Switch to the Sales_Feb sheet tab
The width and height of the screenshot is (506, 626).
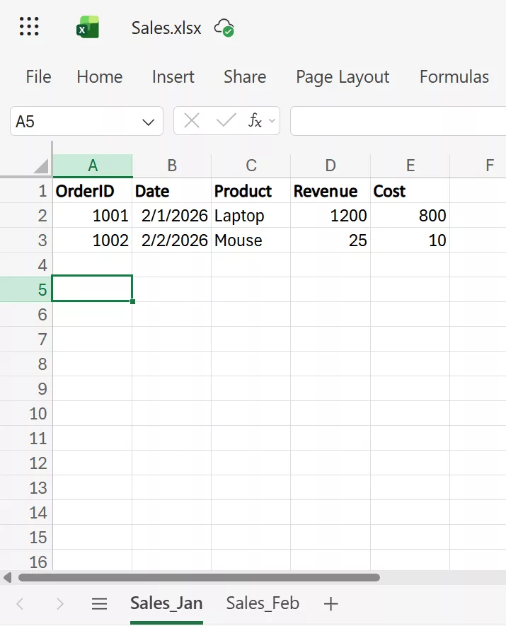click(262, 603)
